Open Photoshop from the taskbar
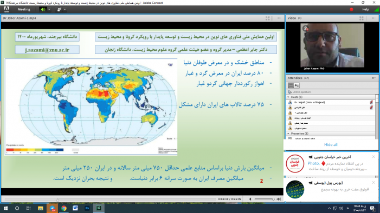This screenshot has width=380, height=213. [x=87, y=208]
